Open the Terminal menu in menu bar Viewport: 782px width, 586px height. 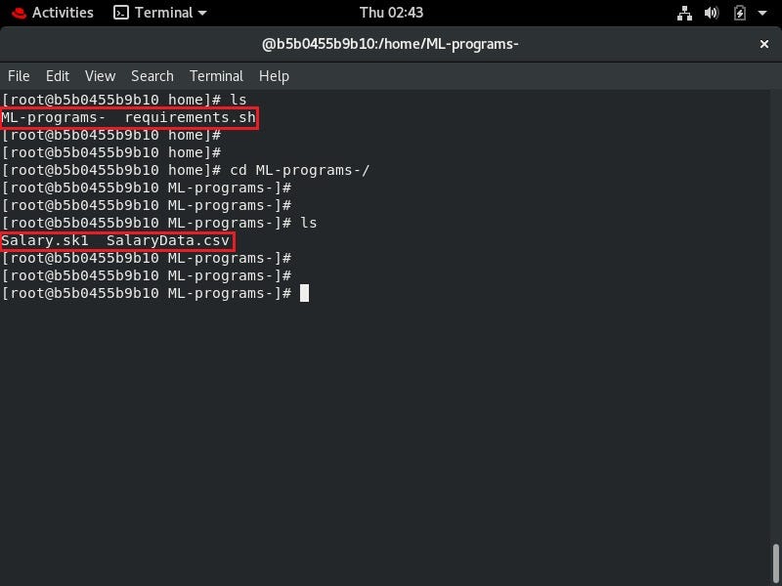216,76
